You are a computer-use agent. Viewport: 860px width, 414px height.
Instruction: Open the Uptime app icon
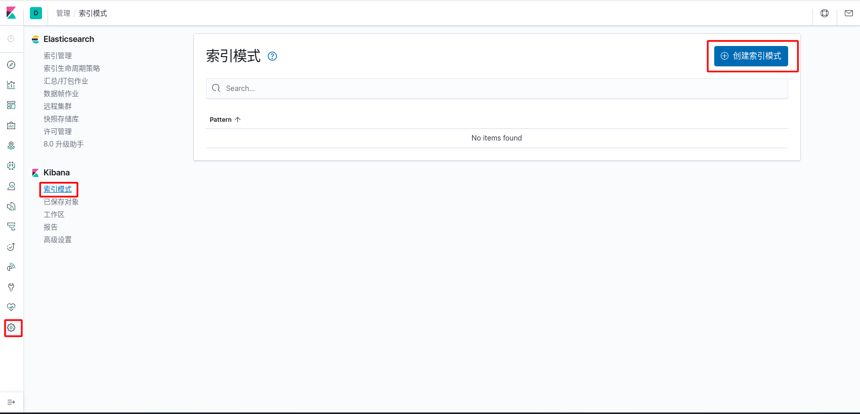tap(11, 247)
